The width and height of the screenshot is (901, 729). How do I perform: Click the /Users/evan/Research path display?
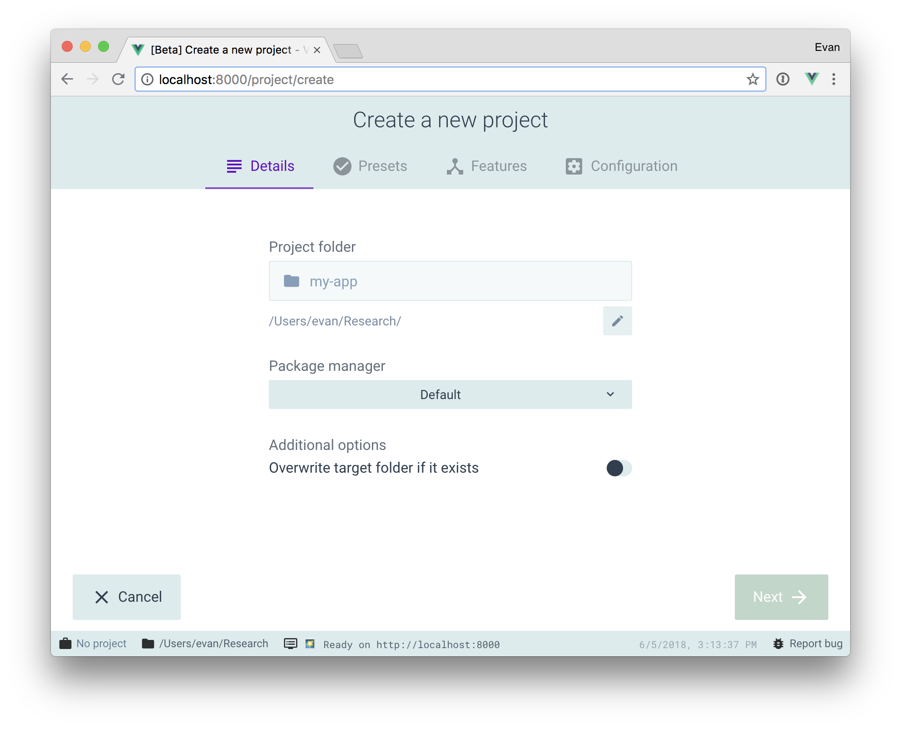335,320
